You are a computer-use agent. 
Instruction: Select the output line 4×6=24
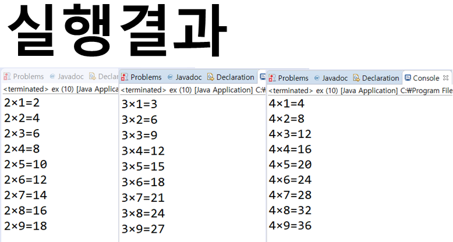[290, 180]
